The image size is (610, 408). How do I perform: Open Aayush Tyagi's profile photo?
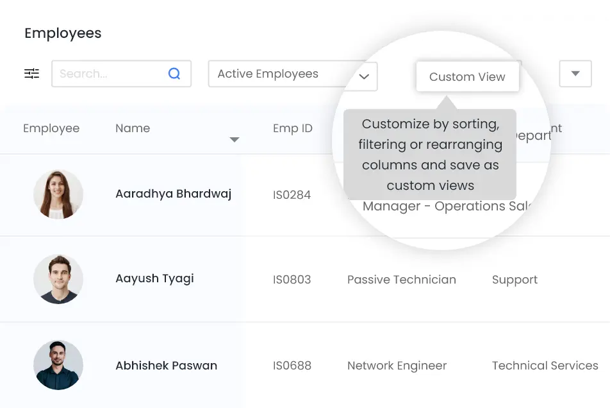(58, 279)
